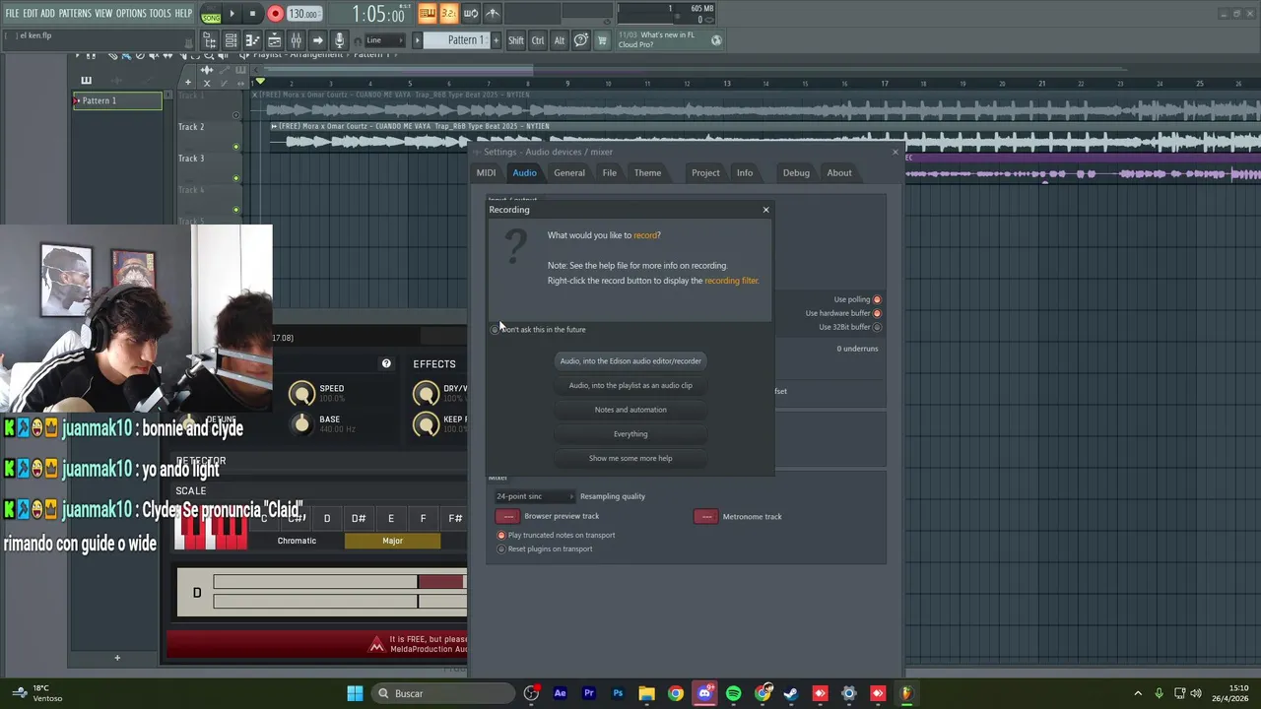The width and height of the screenshot is (1261, 709).
Task: Click the chat help bubble icon
Action: point(581,40)
